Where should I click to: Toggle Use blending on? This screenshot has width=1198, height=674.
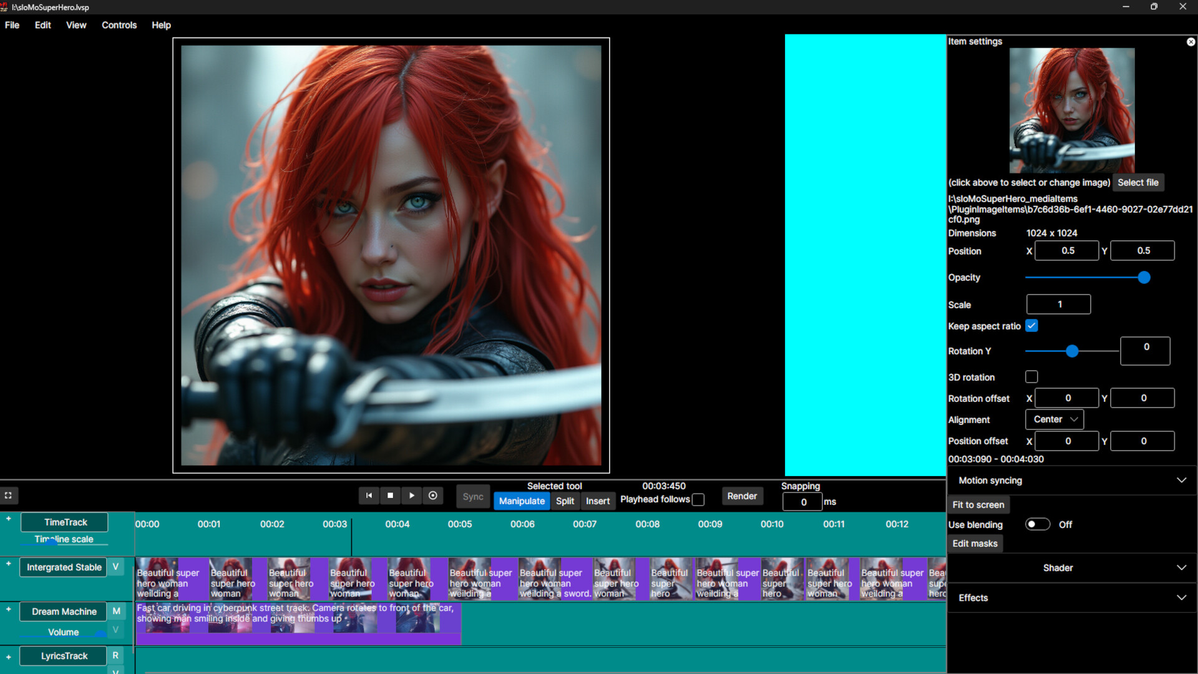coord(1037,524)
